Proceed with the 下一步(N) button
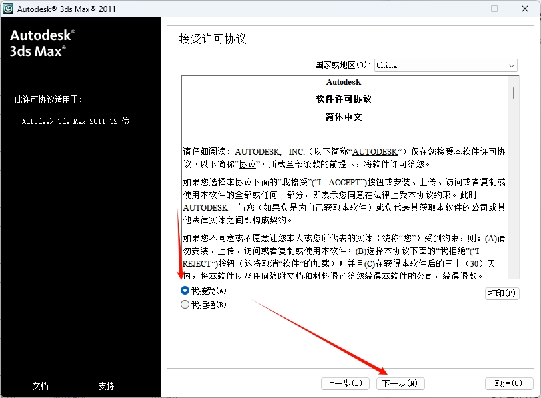Screen dimensions: 541x398 coord(400,383)
